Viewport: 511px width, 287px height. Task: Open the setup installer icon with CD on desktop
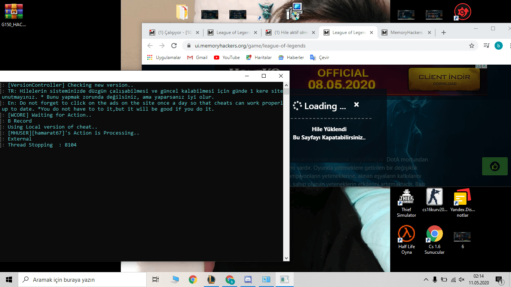[x=294, y=11]
